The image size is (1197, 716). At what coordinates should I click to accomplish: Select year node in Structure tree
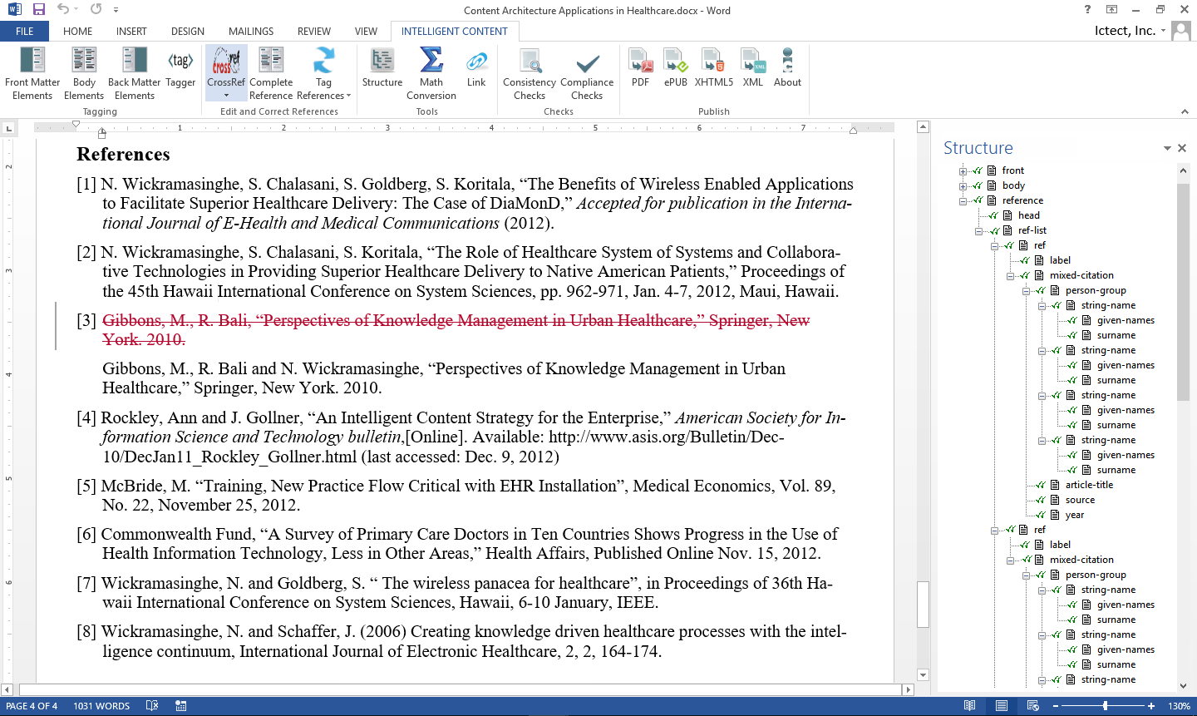coord(1075,515)
